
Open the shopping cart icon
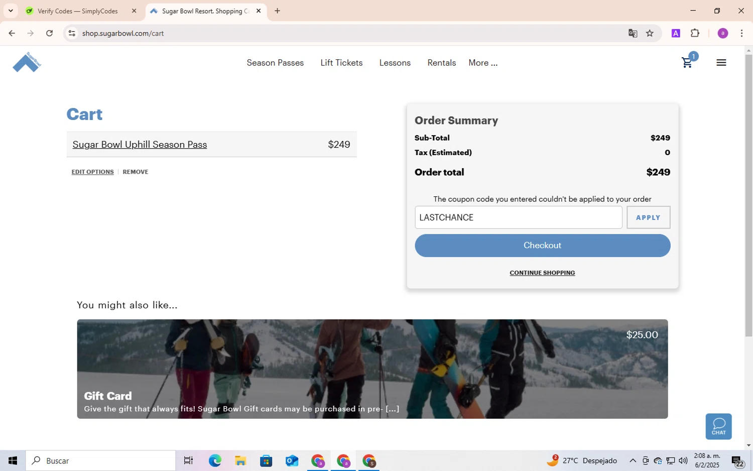tap(687, 62)
